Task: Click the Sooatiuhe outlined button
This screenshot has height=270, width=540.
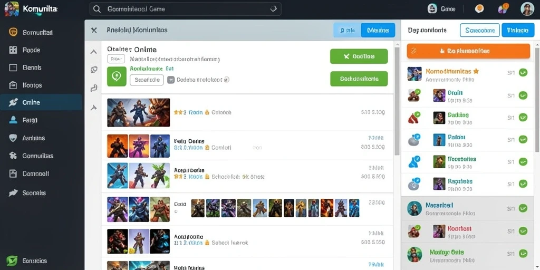Action: pyautogui.click(x=147, y=80)
